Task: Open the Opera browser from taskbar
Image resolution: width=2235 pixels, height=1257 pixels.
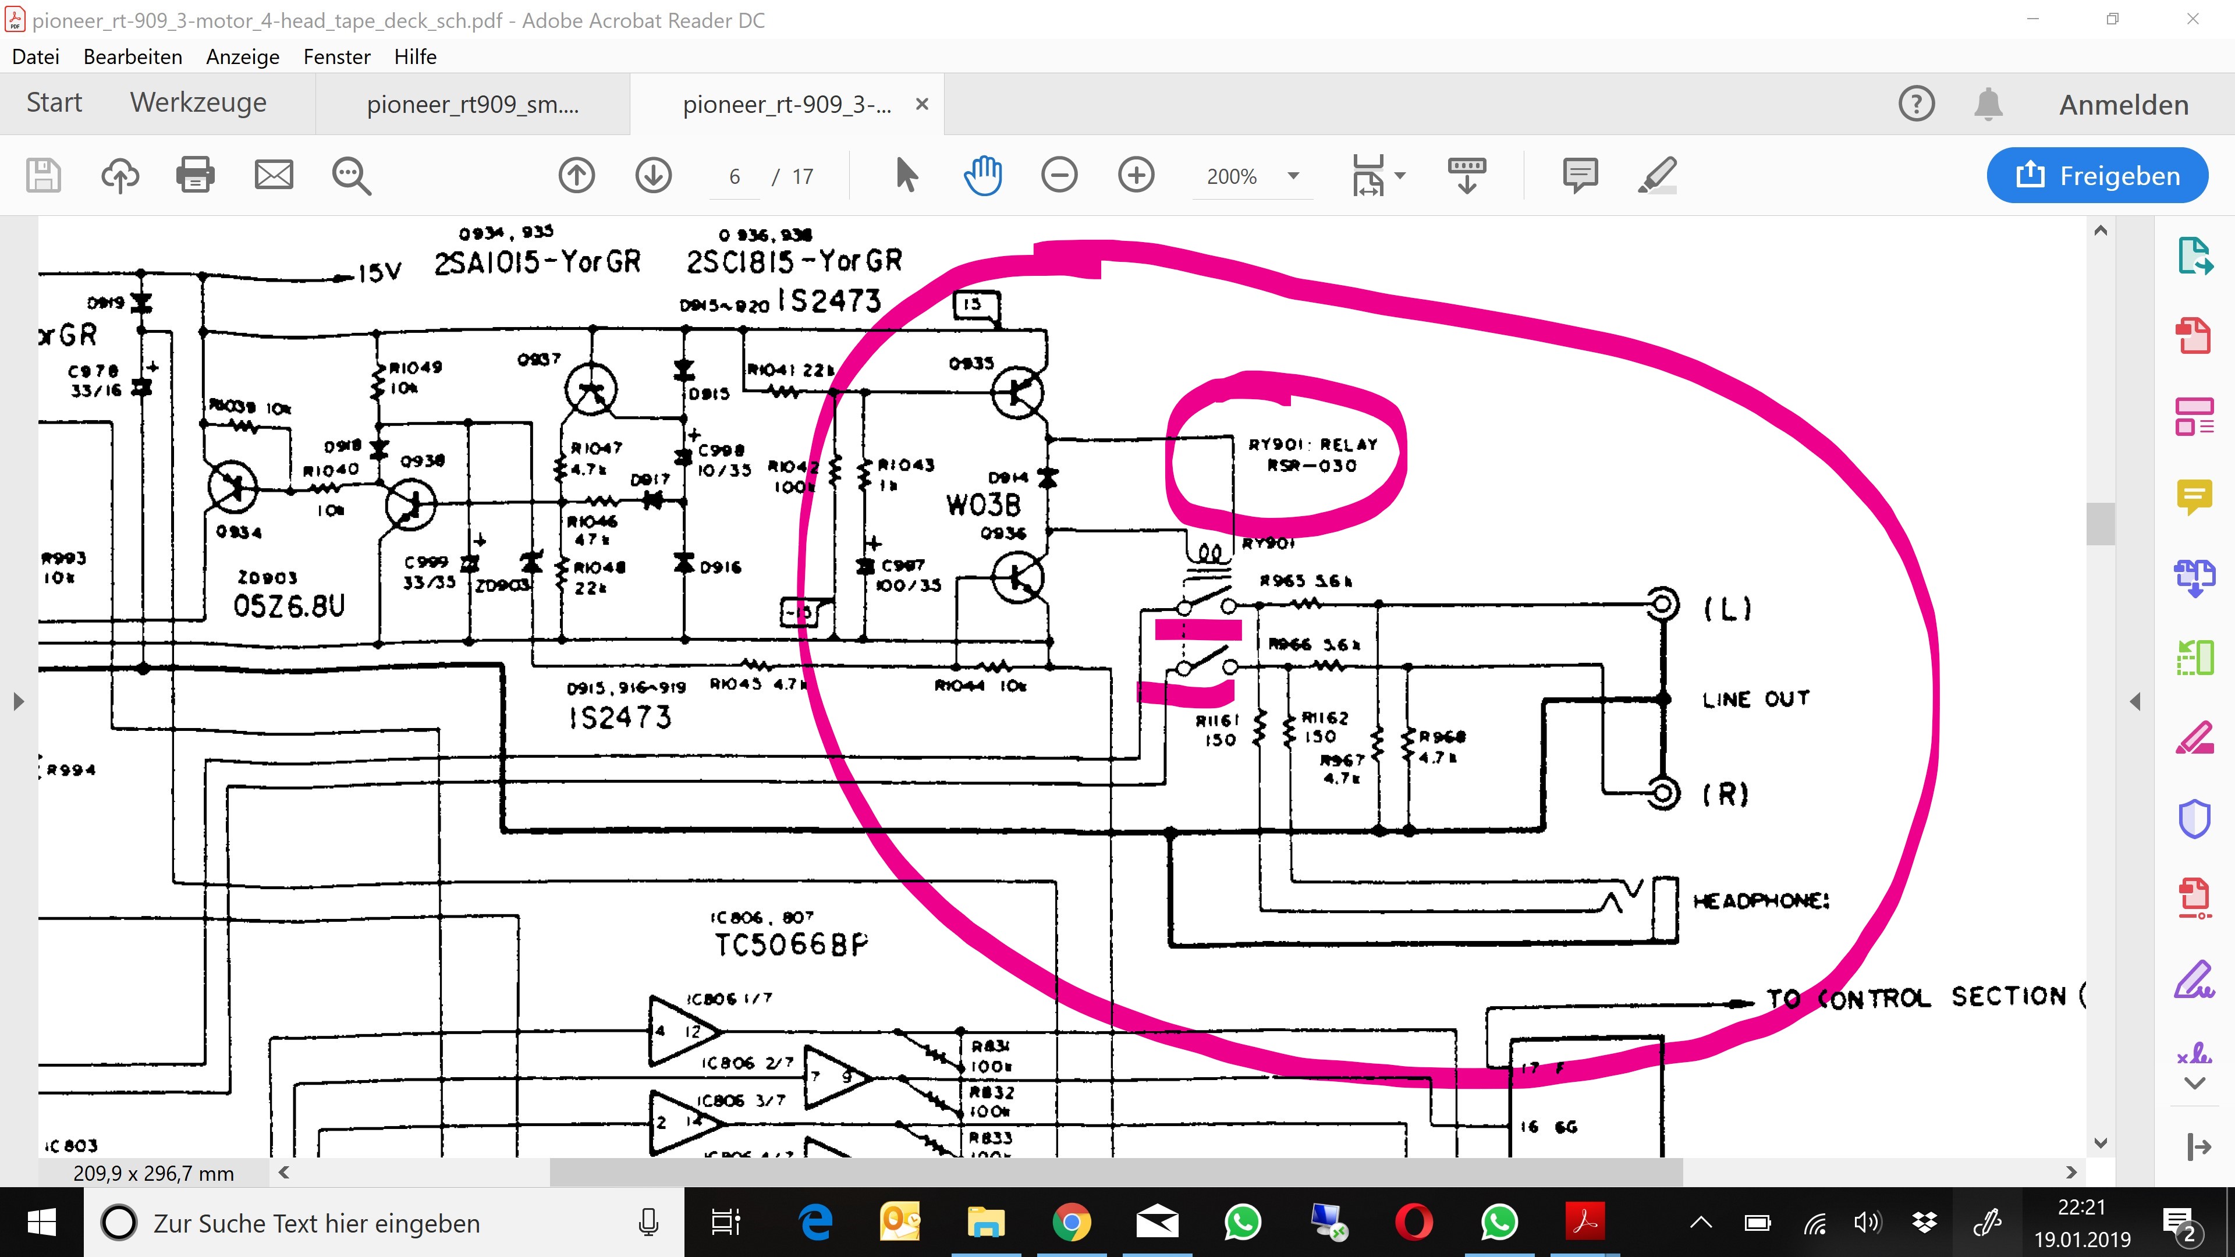Action: pyautogui.click(x=1414, y=1223)
